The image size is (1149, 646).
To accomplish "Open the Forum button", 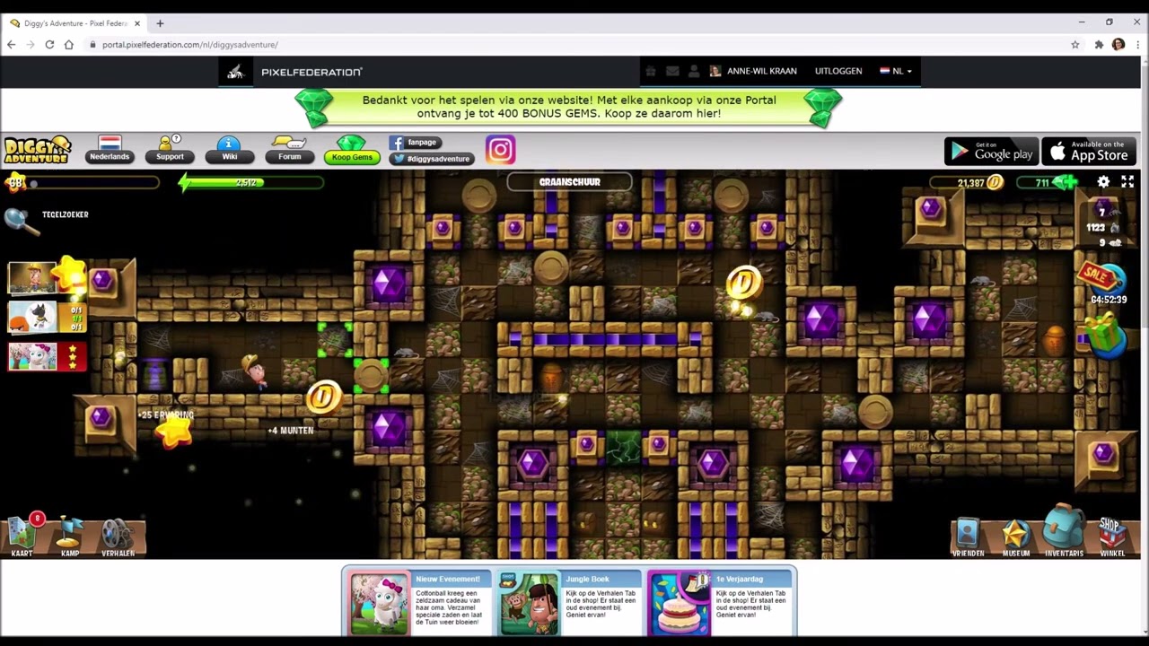I will 289,151.
